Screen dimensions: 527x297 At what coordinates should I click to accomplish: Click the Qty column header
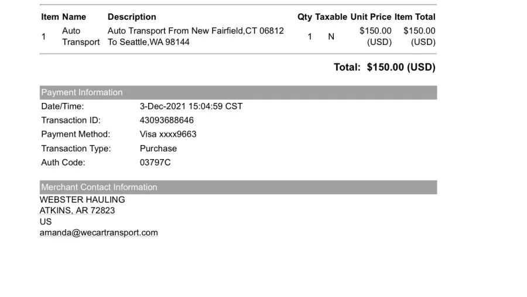(305, 17)
